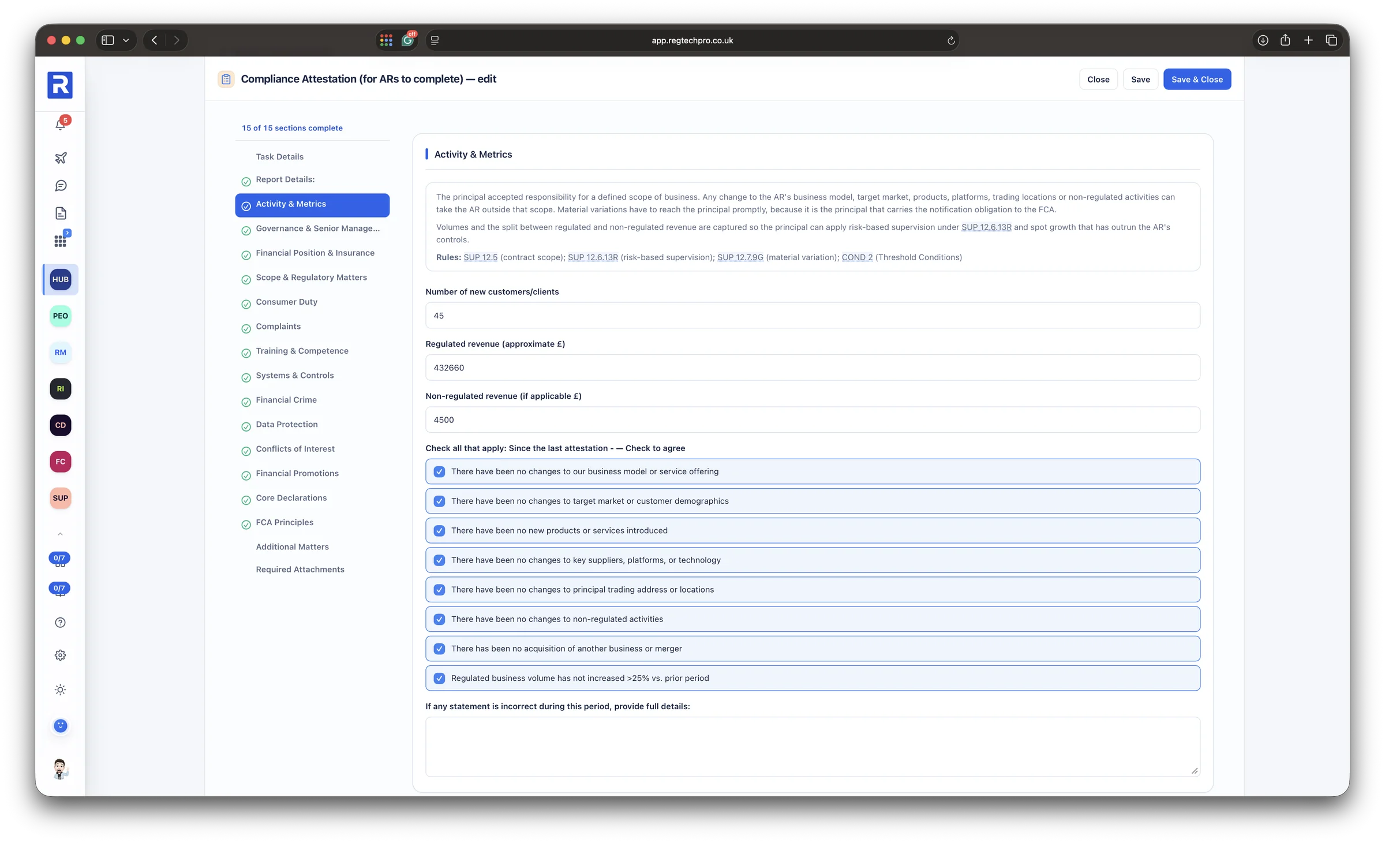Screen dimensions: 1385x843
Task: Uncheck no new products or services checkbox
Action: 440,530
